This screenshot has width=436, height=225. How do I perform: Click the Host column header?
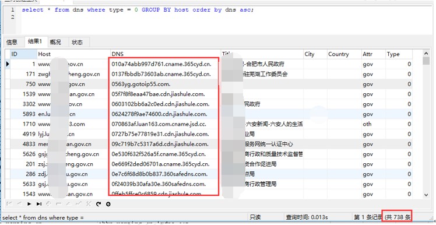tap(73, 54)
